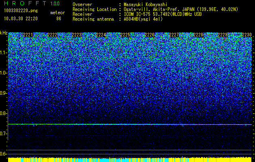255x162 pixels.
Task: Click the yellow signal level bar at bottom
Action: 130,160
